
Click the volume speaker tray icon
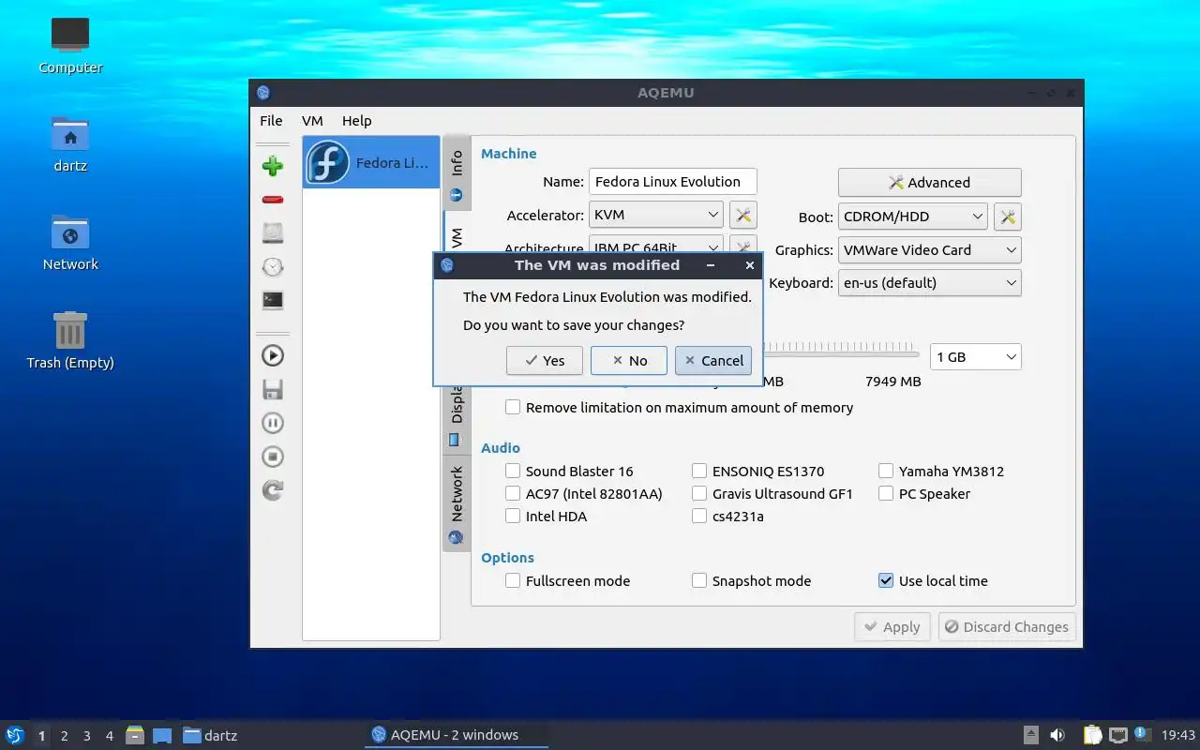1057,735
